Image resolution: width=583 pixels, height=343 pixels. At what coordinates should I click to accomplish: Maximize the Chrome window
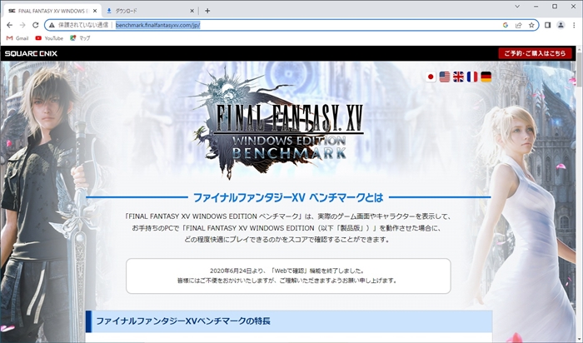[x=555, y=7]
